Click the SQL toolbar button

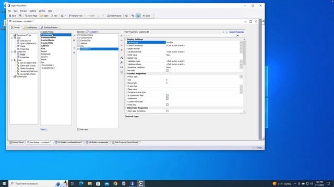126,16
